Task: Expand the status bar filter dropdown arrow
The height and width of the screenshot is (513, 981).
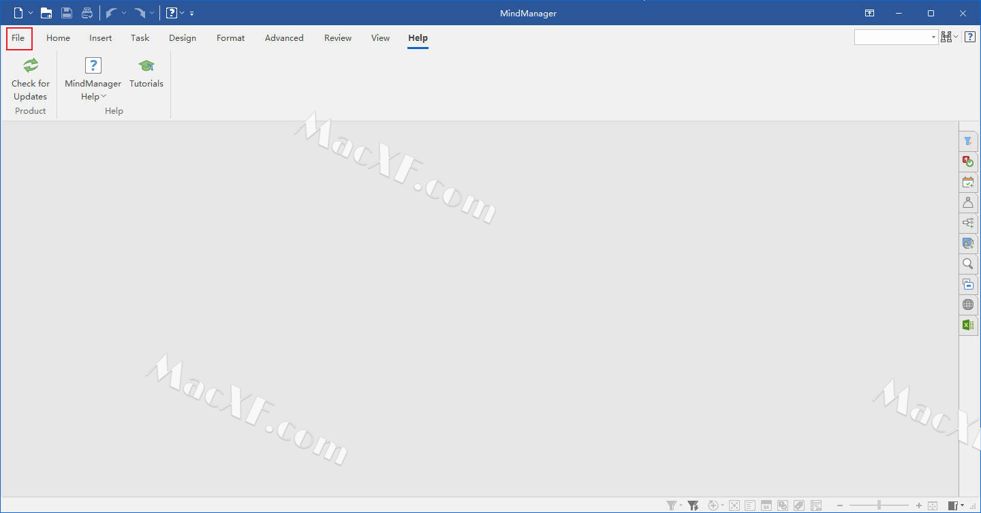Action: click(681, 506)
